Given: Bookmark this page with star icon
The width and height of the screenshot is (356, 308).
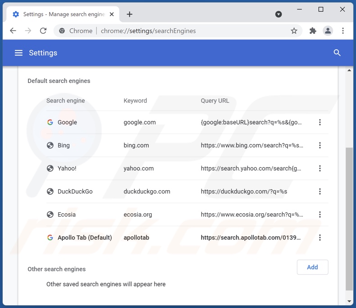Looking at the screenshot, I should click(294, 31).
